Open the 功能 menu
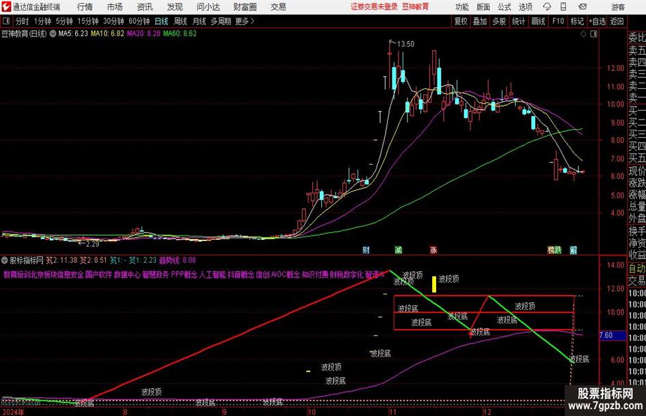This screenshot has width=646, height=416. [462, 7]
